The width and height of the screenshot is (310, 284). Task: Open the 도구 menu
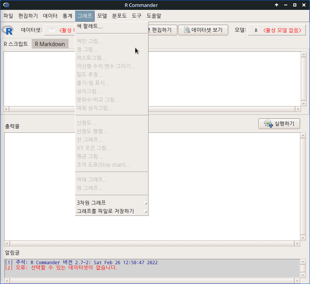click(x=137, y=16)
